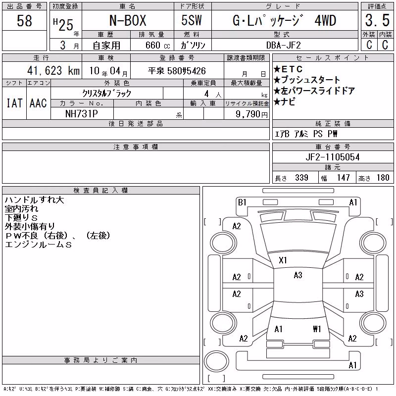The height and width of the screenshot is (396, 396).
Task: Select the X1 windshield mark on diagram
Action: (x=283, y=260)
